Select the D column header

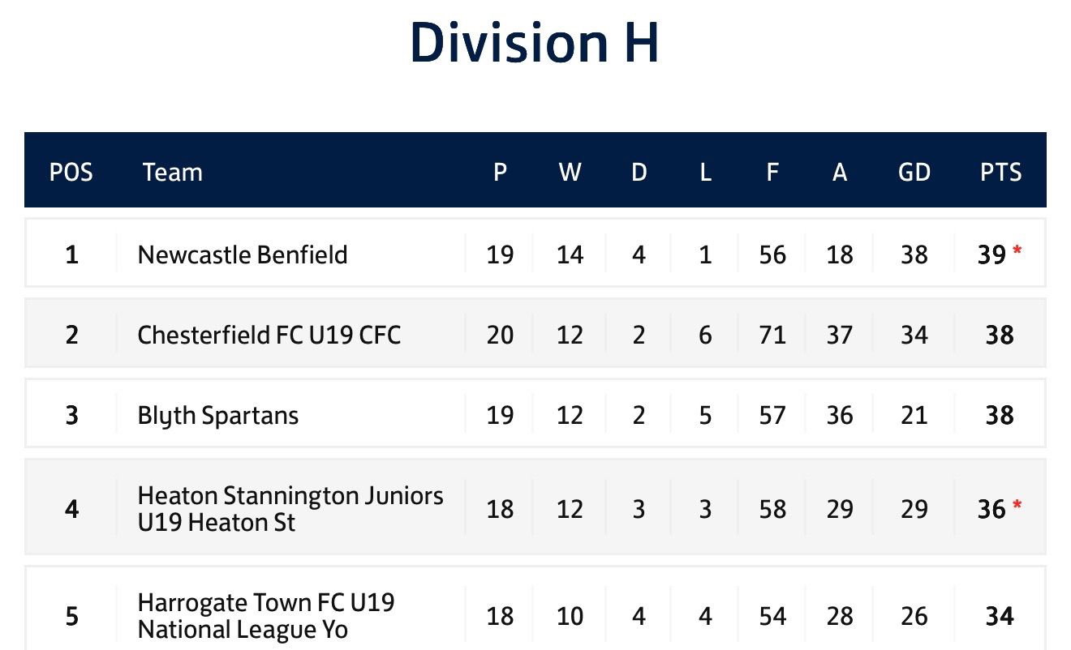coord(639,172)
